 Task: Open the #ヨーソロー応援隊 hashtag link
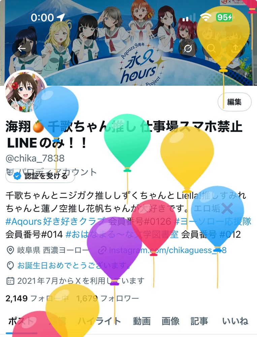[212, 221]
